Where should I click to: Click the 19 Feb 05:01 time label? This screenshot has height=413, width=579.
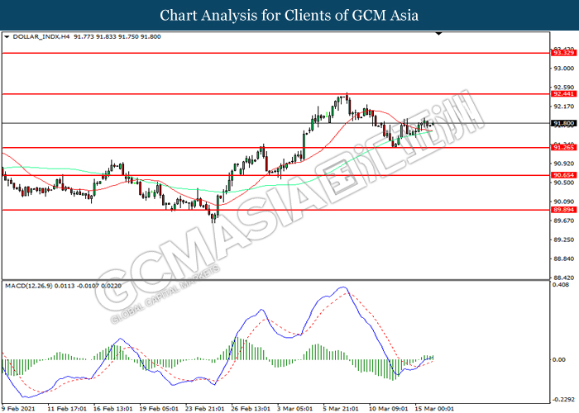pyautogui.click(x=159, y=409)
